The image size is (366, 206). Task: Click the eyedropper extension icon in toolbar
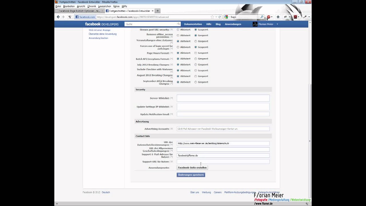305,17
